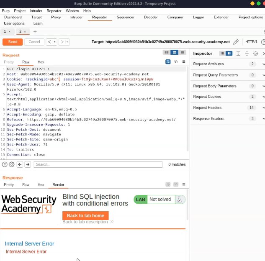Switch the response view to Raw

(26, 184)
